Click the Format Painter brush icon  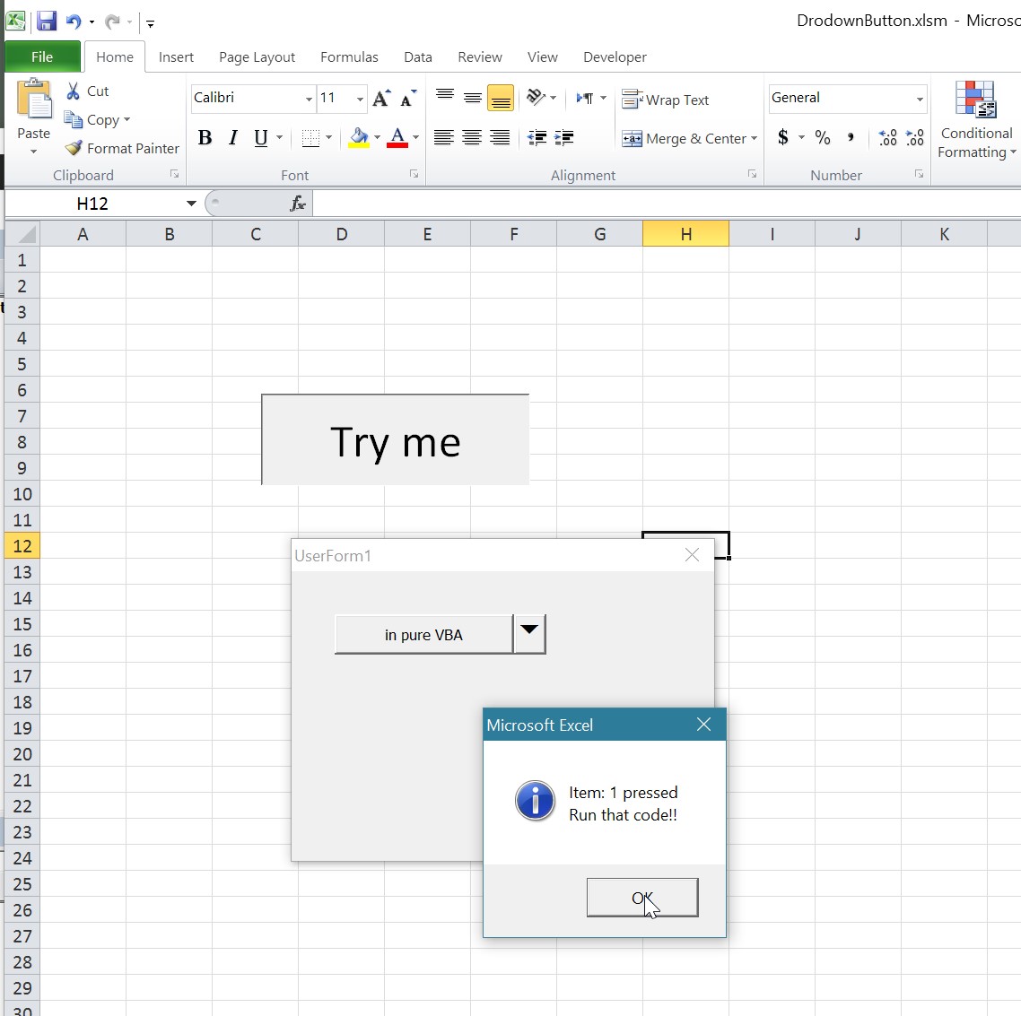pyautogui.click(x=74, y=148)
